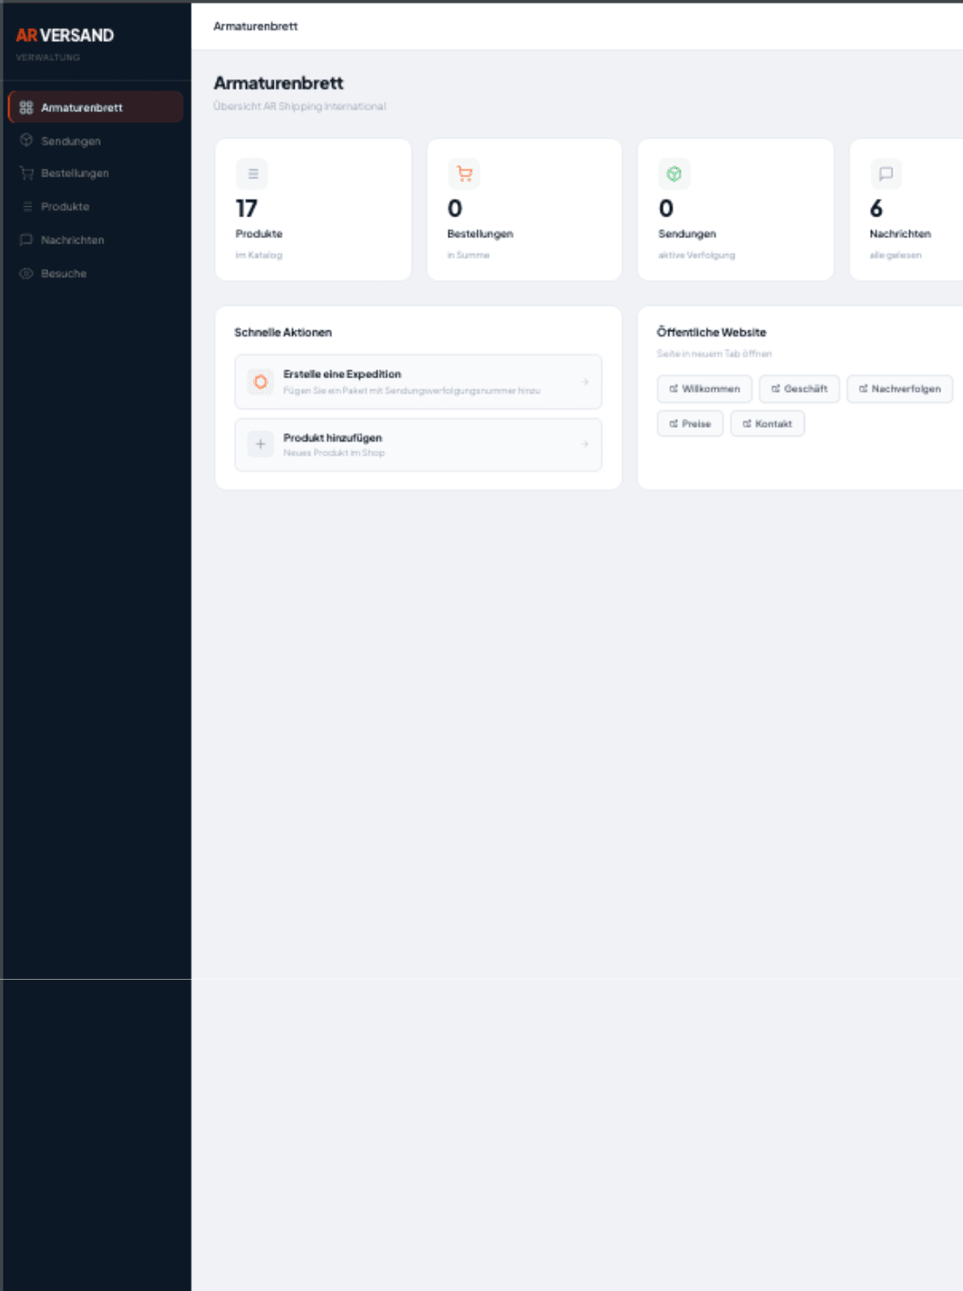Click the orange cart icon on Bestellungen card
The image size is (963, 1291).
pos(464,173)
